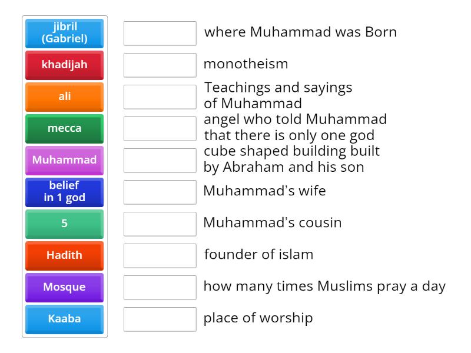The height and width of the screenshot is (353, 471).
Task: Select the jibril (Gabriel) tile
Action: [x=64, y=33]
